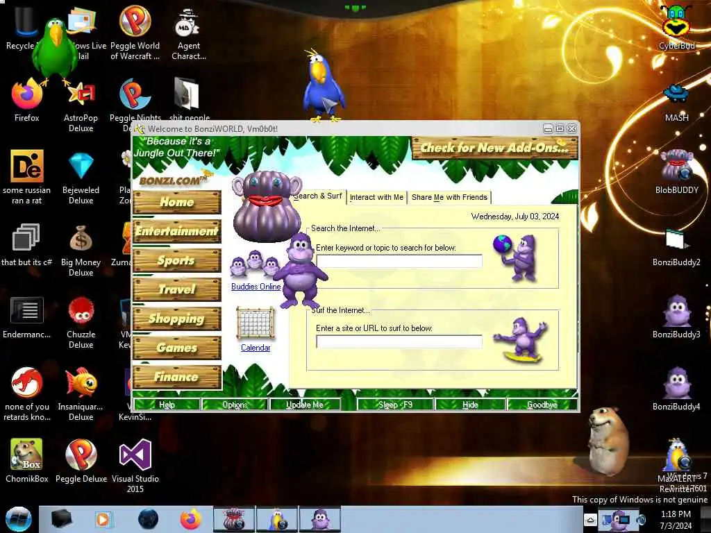Click the Windows Start orb
This screenshot has width=711, height=533.
point(19,519)
